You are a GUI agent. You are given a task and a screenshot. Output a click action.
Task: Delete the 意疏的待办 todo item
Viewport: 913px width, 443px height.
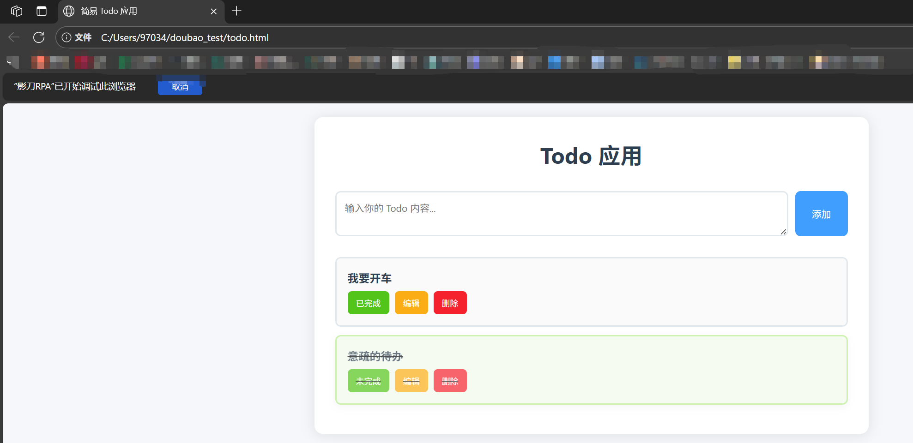[450, 381]
